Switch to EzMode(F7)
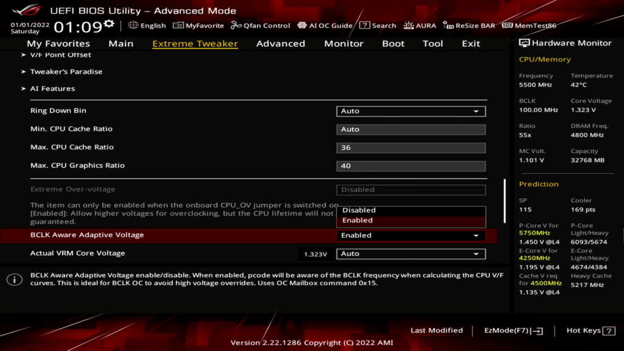The width and height of the screenshot is (624, 351). click(x=513, y=331)
